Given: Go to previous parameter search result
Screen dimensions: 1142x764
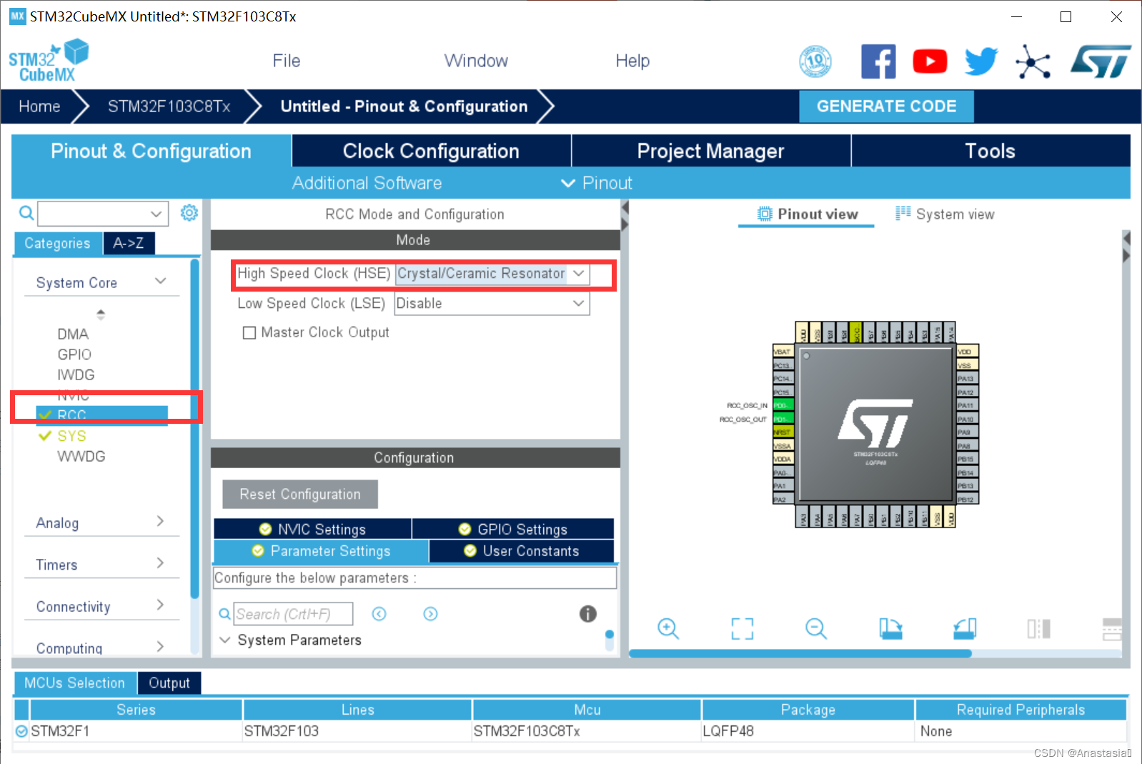Looking at the screenshot, I should pos(379,614).
